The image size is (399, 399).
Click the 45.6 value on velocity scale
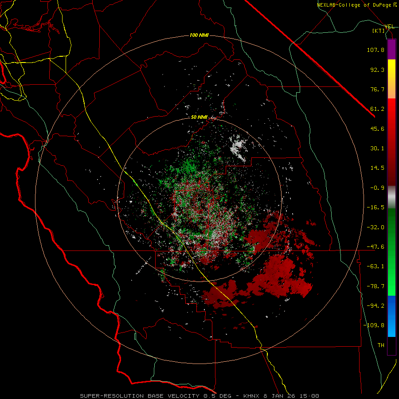377,129
